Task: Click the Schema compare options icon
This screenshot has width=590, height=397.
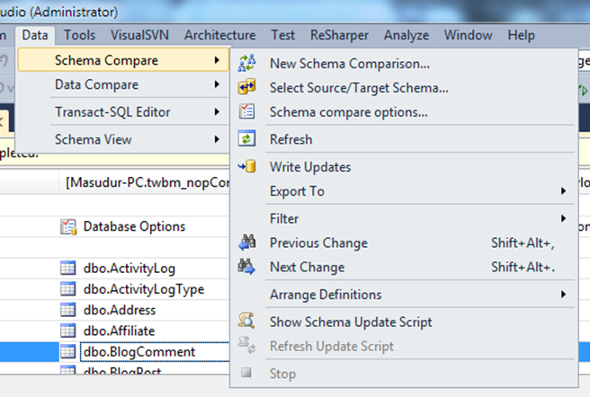Action: point(246,112)
